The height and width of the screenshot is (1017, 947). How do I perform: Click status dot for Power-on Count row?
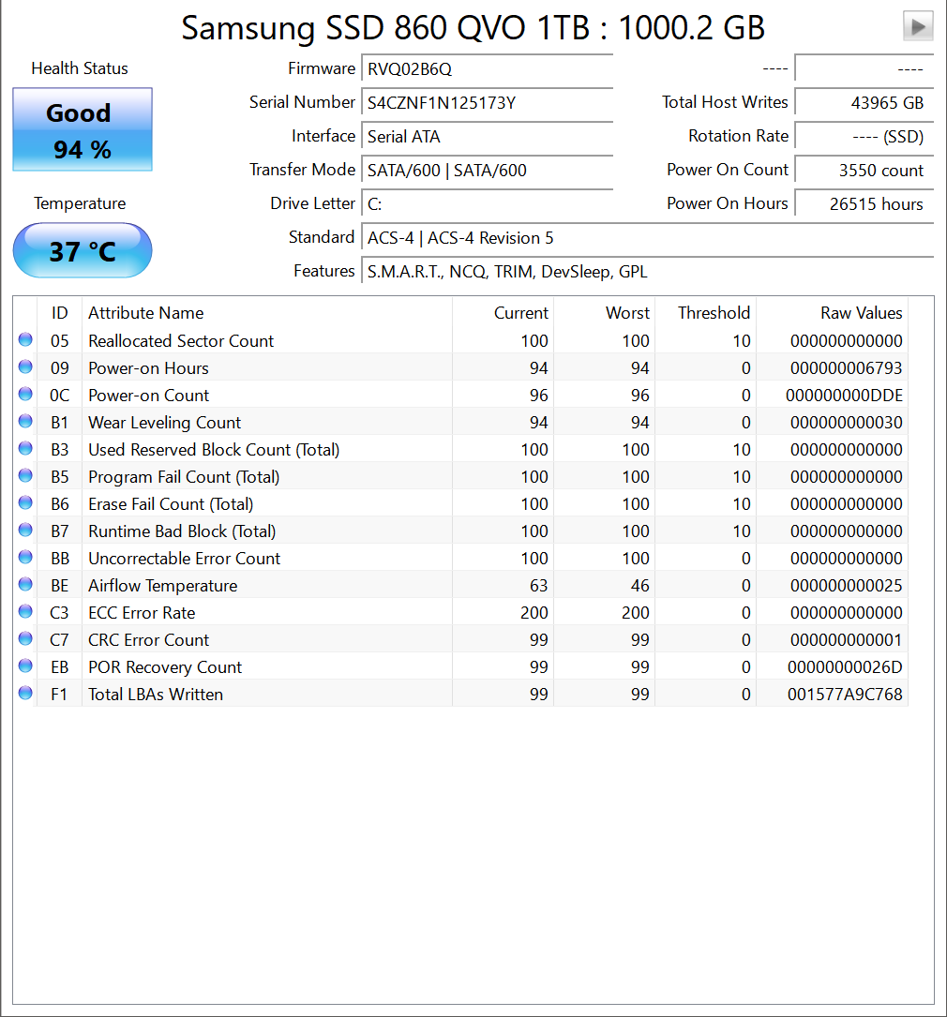(x=25, y=395)
